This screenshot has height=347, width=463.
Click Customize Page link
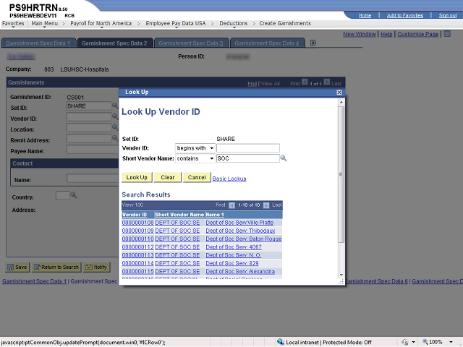[x=418, y=34]
